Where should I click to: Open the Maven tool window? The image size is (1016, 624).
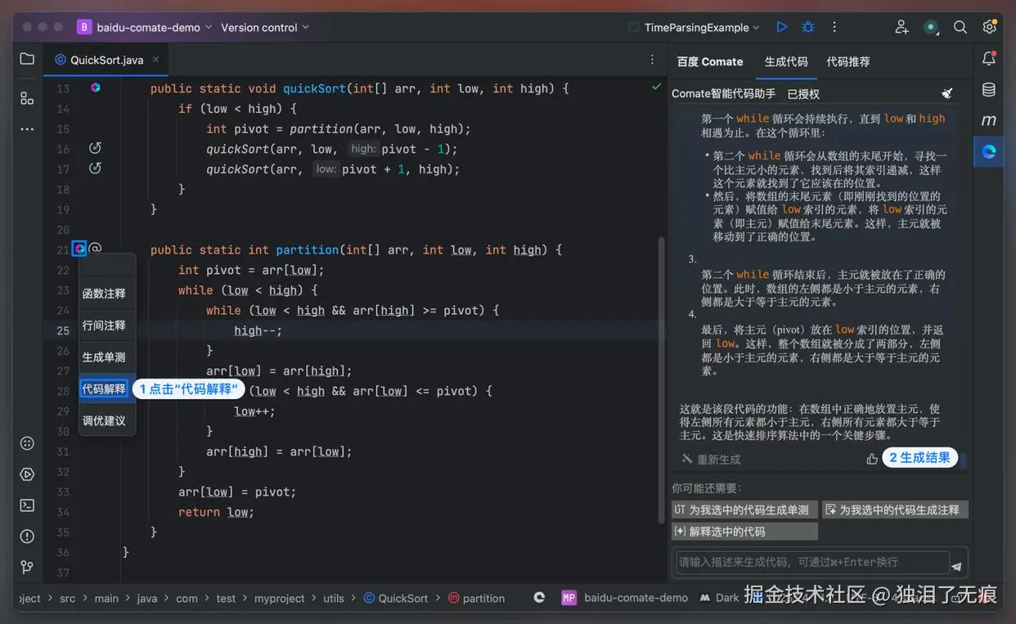coord(989,120)
